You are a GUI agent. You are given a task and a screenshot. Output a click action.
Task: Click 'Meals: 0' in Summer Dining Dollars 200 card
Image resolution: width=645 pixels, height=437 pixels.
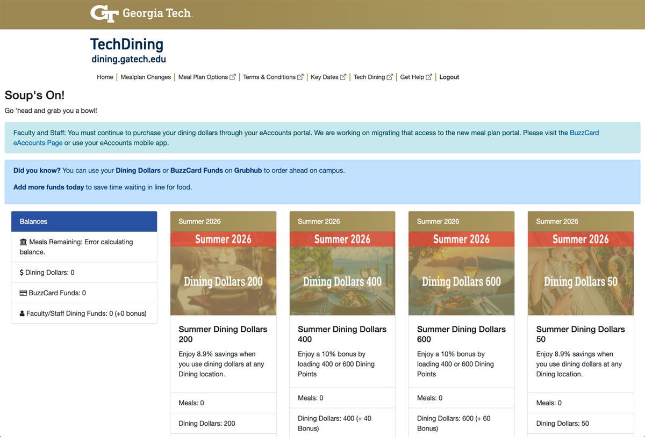point(191,403)
